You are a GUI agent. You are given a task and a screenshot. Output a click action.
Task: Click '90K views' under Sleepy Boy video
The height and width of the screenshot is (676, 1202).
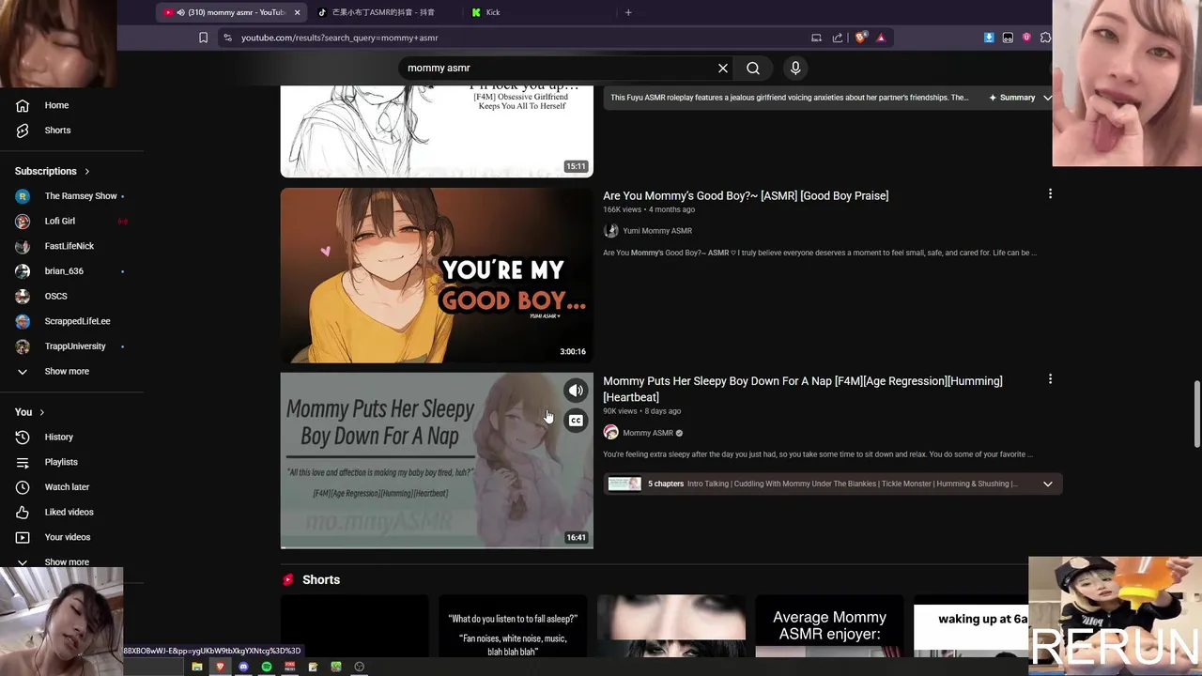[621, 411]
